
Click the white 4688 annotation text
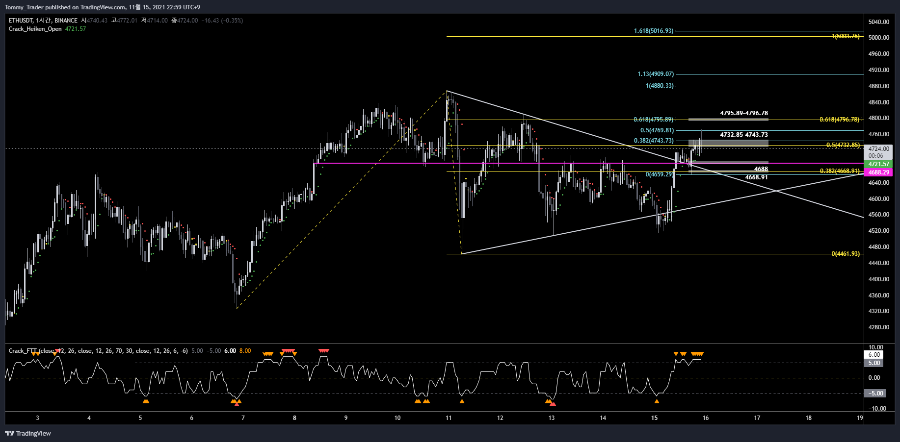coord(761,169)
